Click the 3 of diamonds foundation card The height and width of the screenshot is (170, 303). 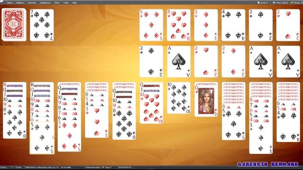tap(206, 25)
